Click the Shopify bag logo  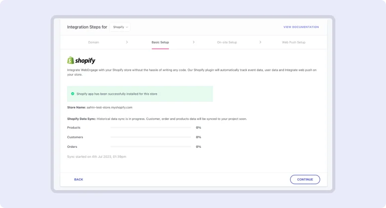coord(71,60)
